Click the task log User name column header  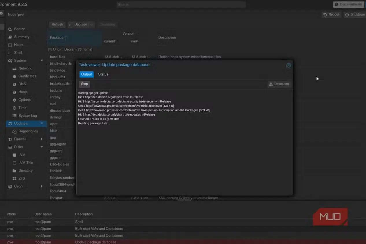[x=43, y=214]
